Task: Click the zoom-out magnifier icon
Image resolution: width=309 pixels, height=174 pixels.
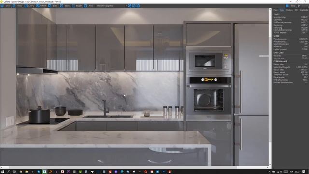Action: click(x=134, y=6)
